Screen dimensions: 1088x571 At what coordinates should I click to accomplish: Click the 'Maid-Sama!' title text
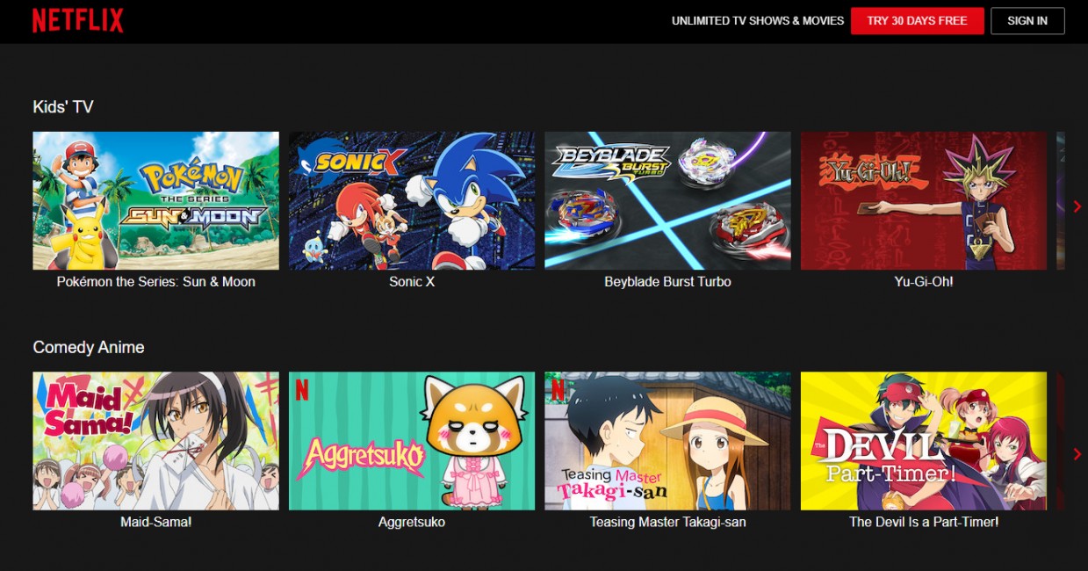tap(155, 522)
